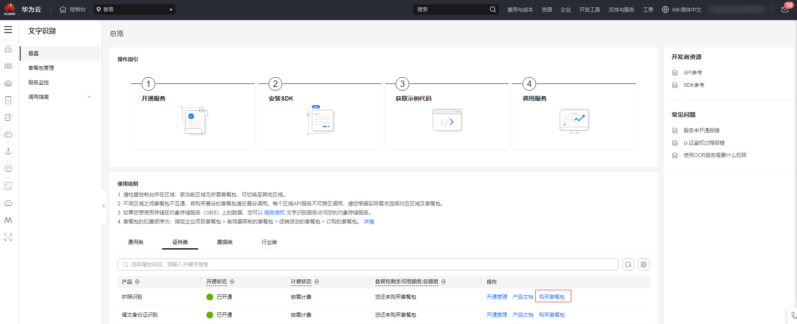Click the refresh table icon
797x324 pixels.
[628, 265]
